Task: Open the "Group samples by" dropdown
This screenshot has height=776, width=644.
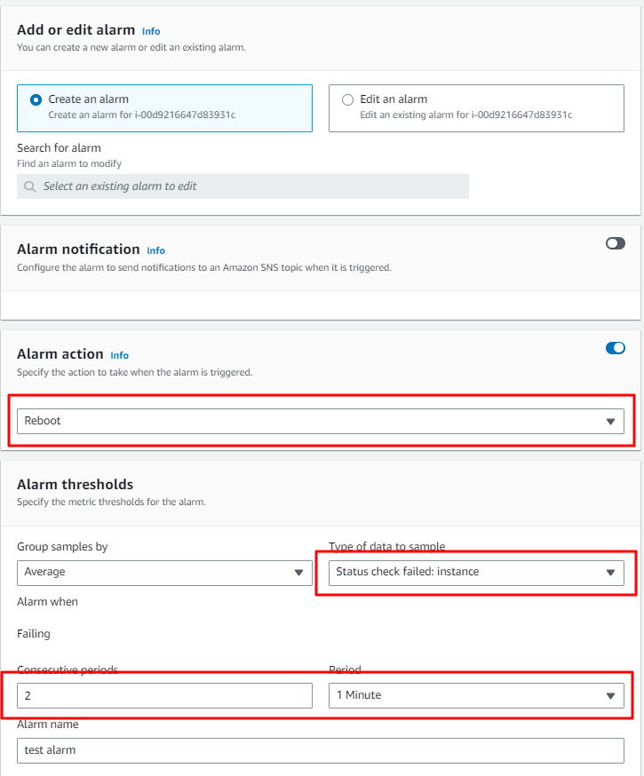Action: pos(164,572)
